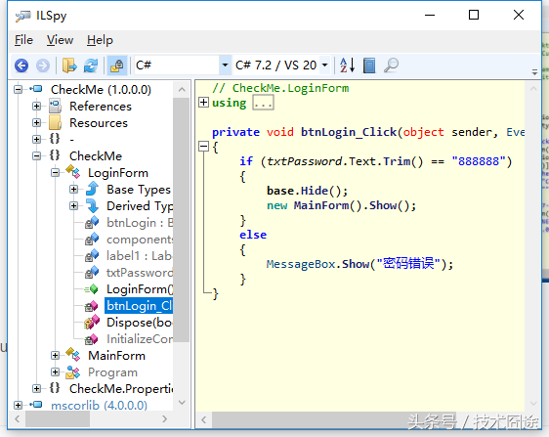The image size is (549, 437).
Task: Expand the CheckMe.Properties namespace node
Action: pos(37,389)
